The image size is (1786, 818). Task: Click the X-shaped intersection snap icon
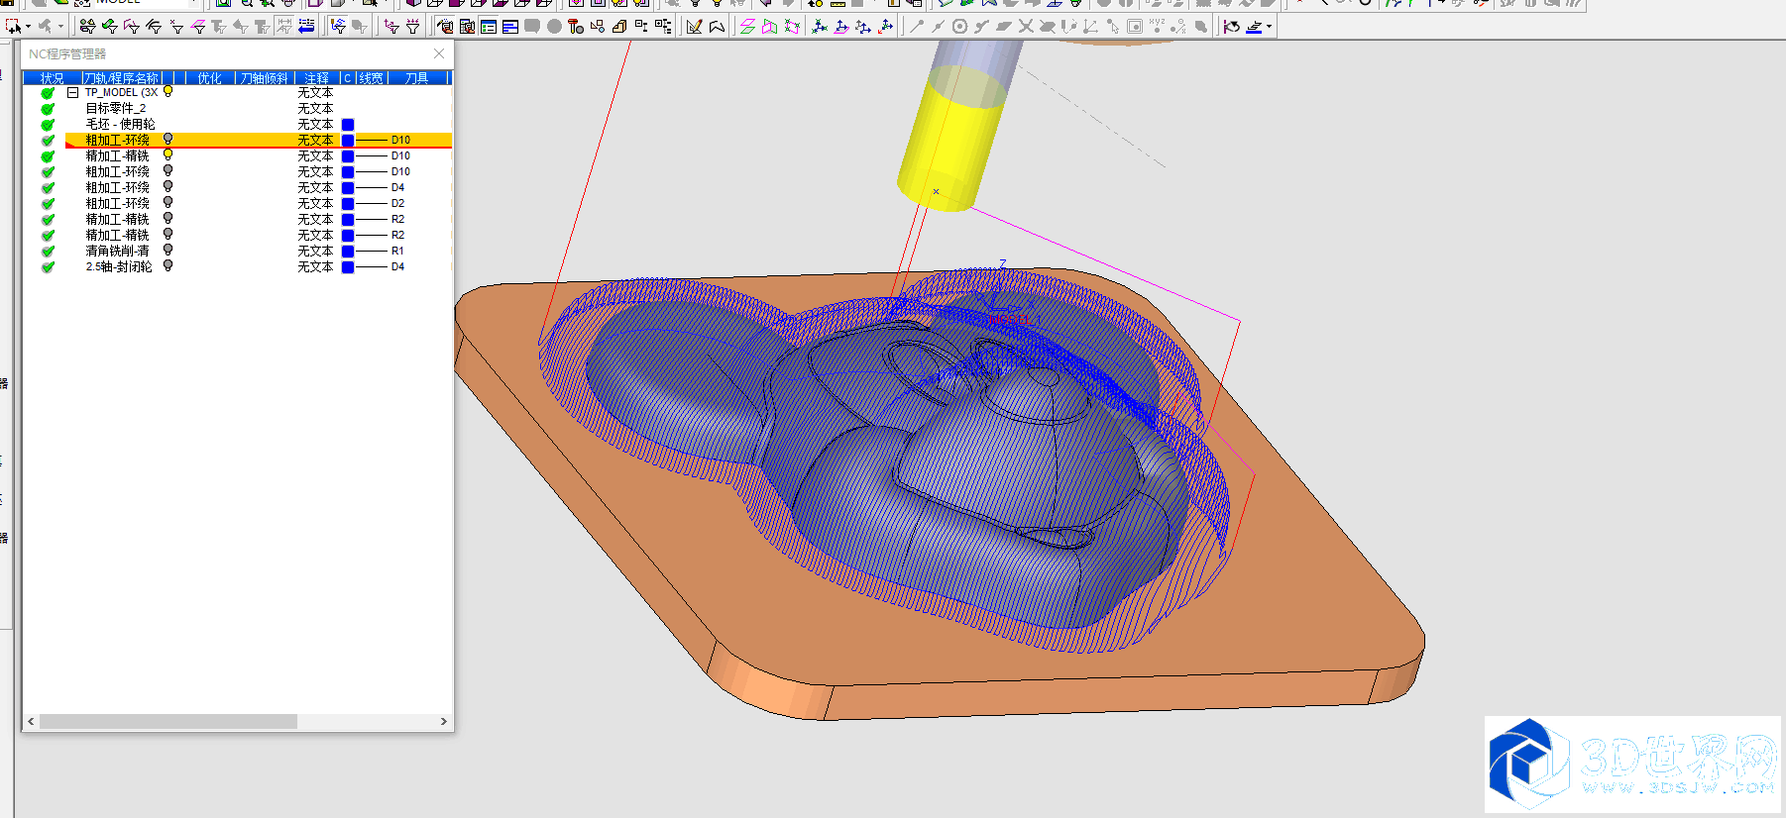click(x=1025, y=26)
